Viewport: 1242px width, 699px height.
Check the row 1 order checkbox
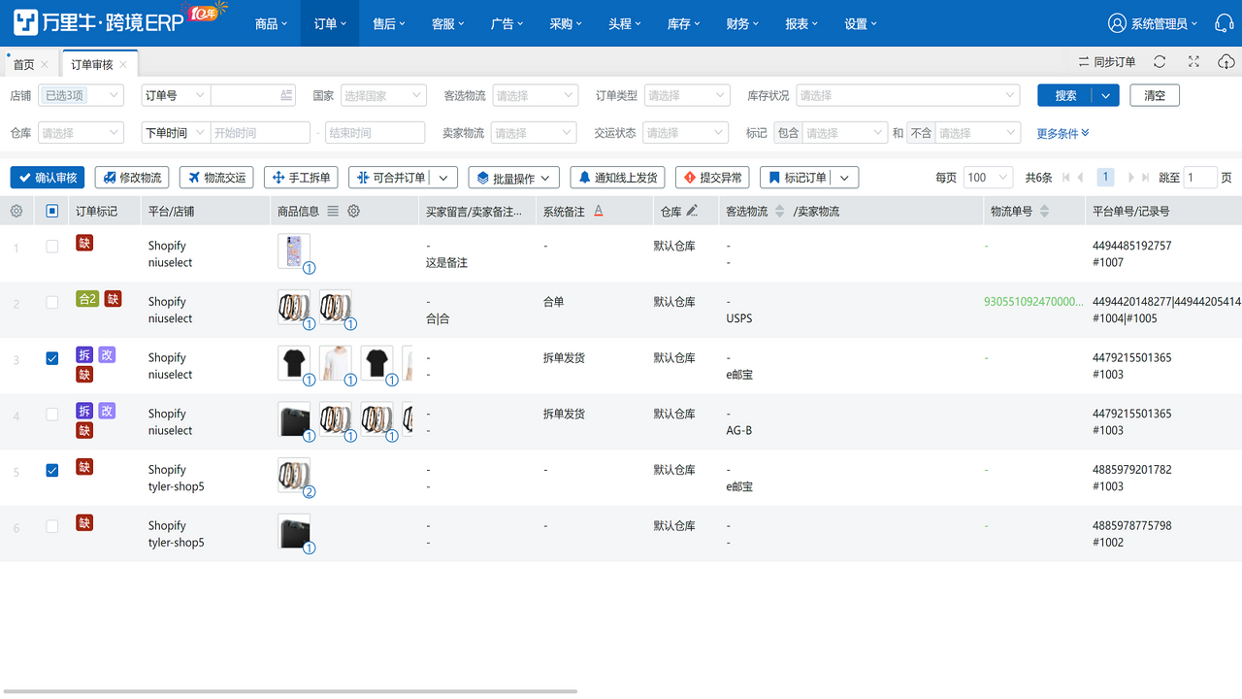tap(52, 247)
